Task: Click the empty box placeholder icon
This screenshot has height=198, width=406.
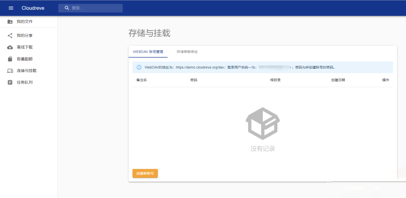Action: [262, 124]
